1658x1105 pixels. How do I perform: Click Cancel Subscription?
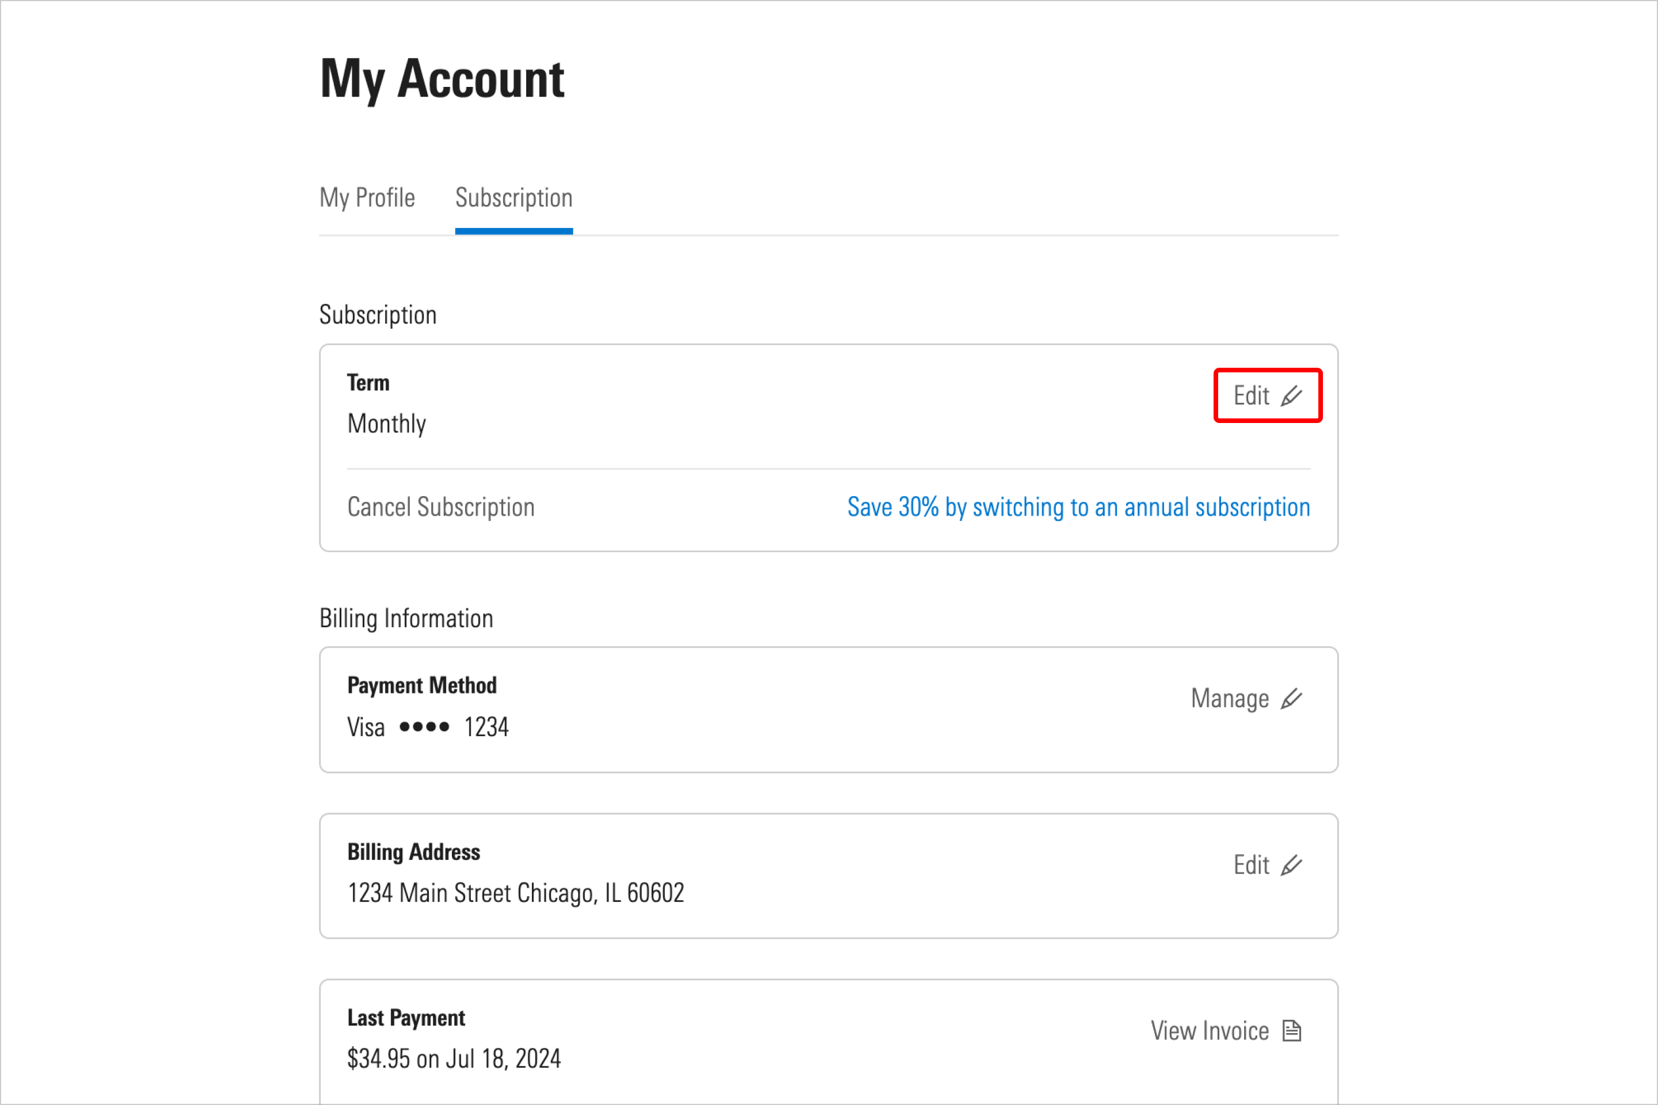(x=440, y=508)
